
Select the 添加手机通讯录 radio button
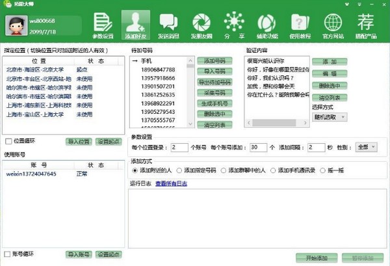[x=273, y=170]
